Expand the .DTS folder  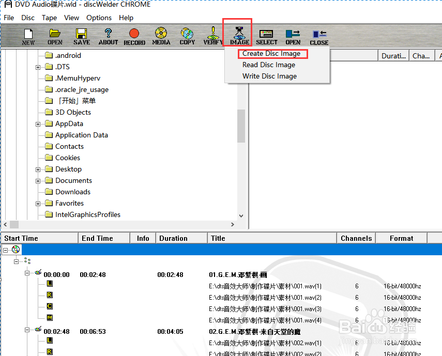38,67
